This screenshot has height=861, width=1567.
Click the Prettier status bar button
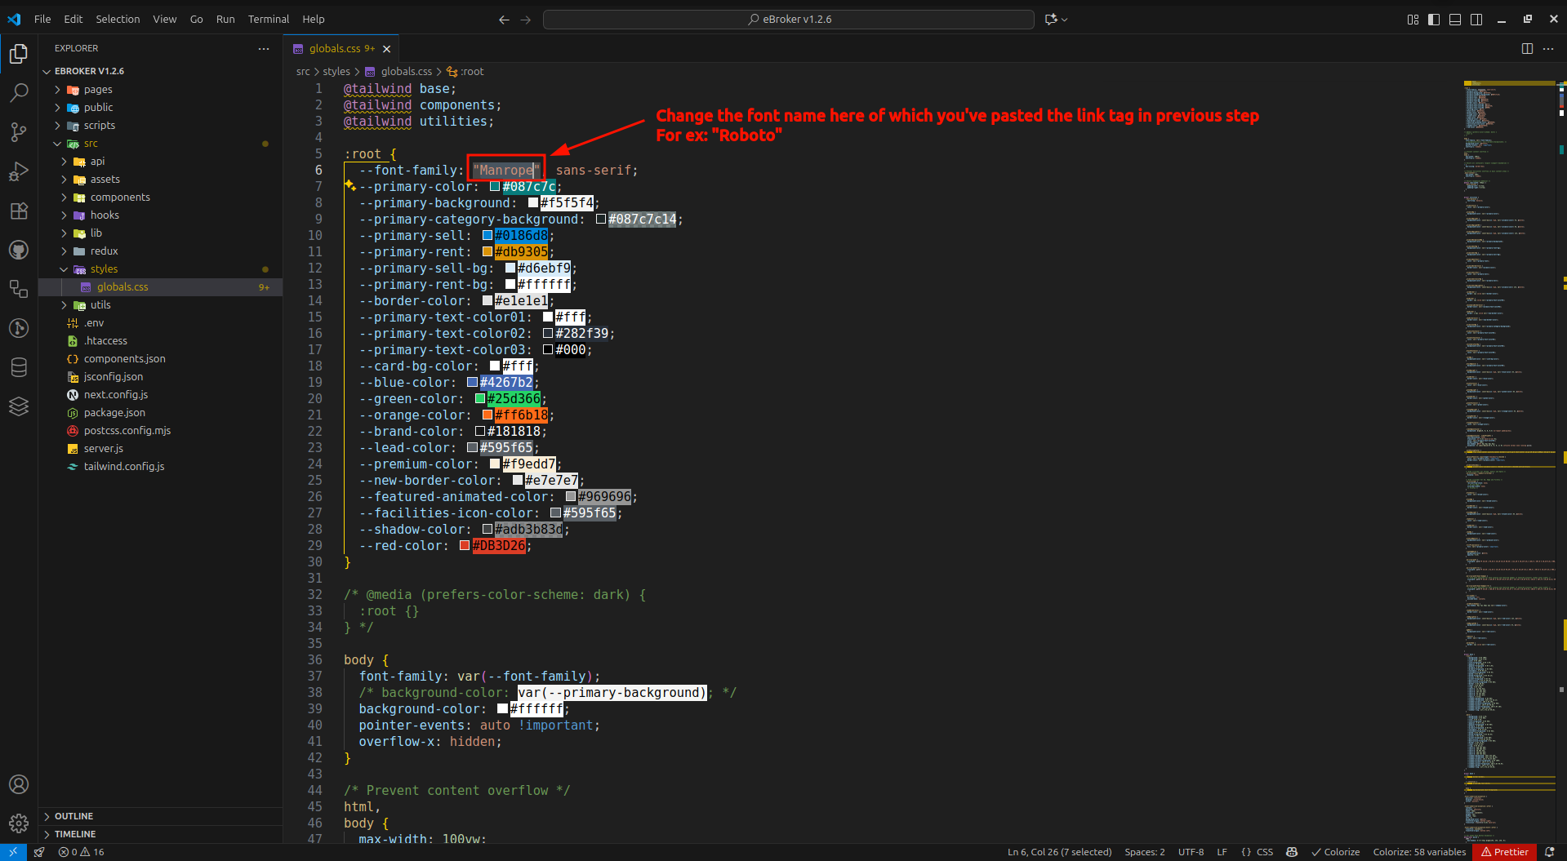[1504, 852]
